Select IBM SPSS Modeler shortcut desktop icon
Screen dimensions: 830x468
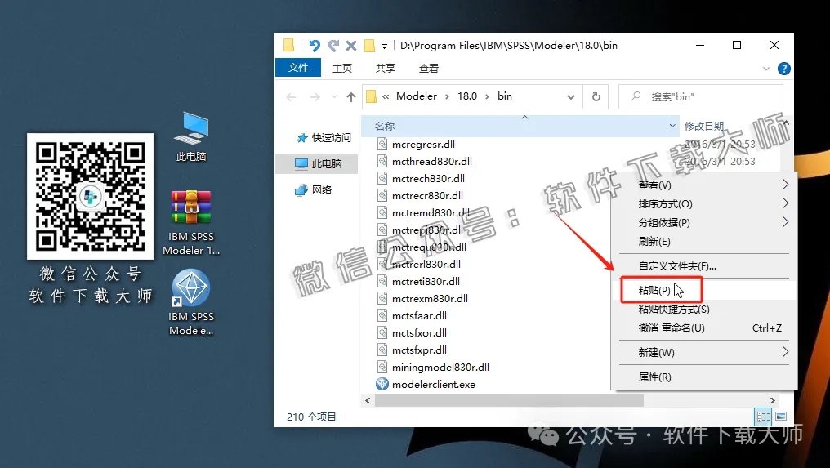click(191, 302)
